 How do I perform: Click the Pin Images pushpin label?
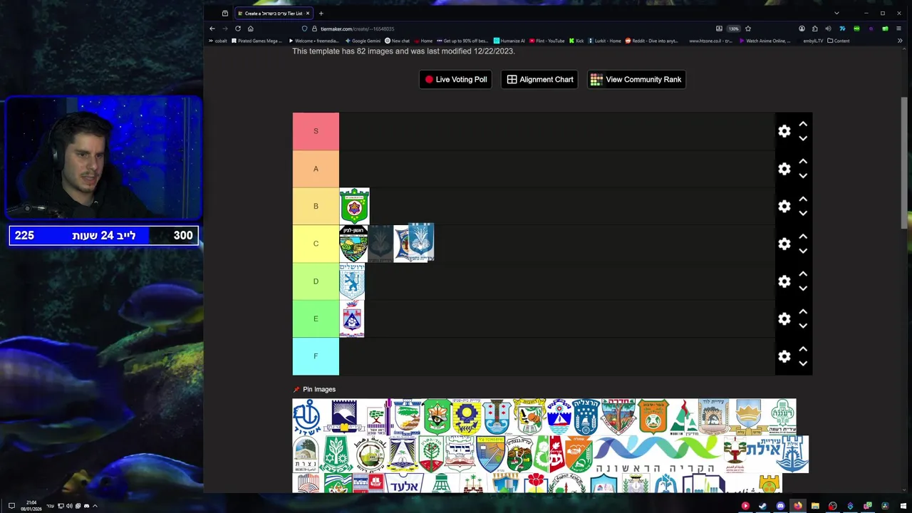pos(314,389)
